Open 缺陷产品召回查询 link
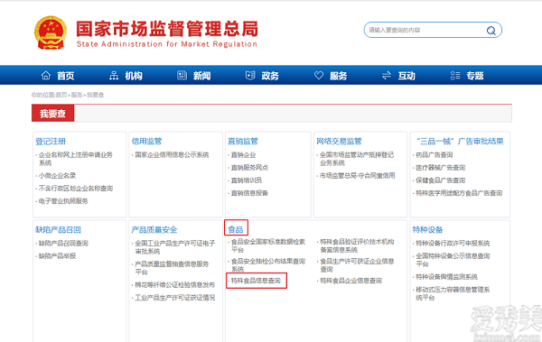Viewport: 542px width, 342px height. point(63,244)
